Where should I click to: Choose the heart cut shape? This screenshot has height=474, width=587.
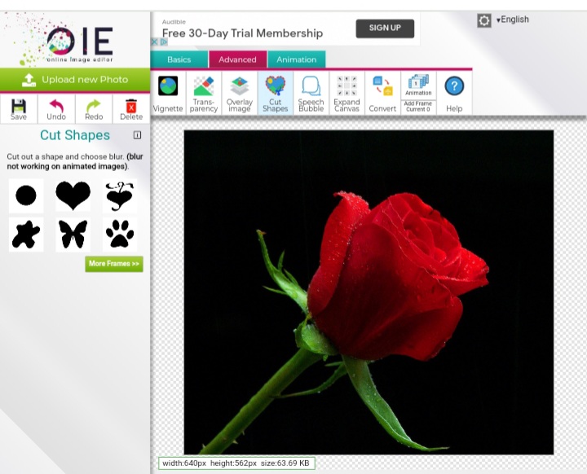(x=73, y=195)
